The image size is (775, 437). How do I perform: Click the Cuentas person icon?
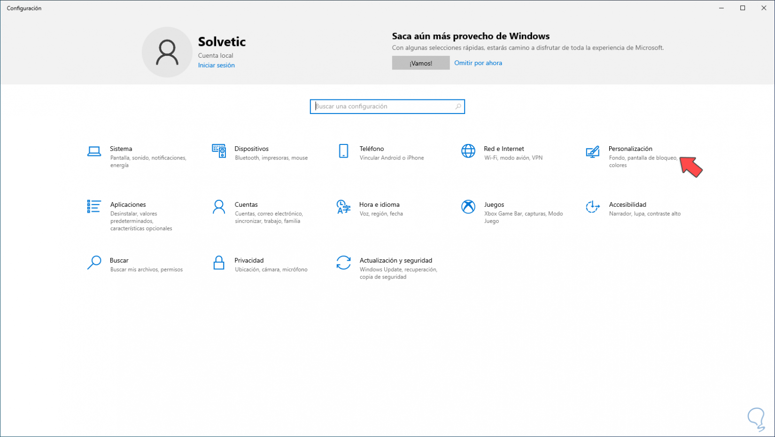click(x=219, y=207)
